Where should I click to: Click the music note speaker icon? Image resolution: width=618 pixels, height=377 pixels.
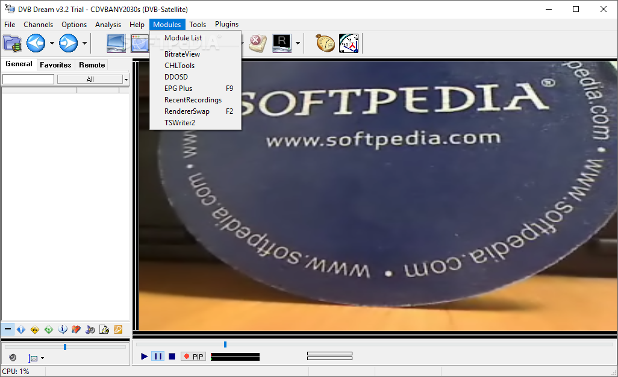click(90, 329)
